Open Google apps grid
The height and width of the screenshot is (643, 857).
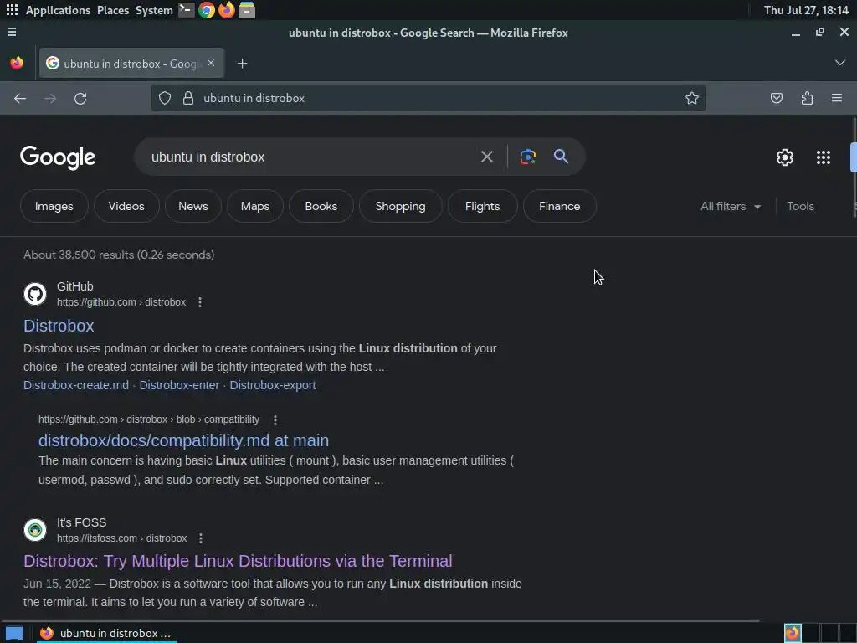point(824,157)
